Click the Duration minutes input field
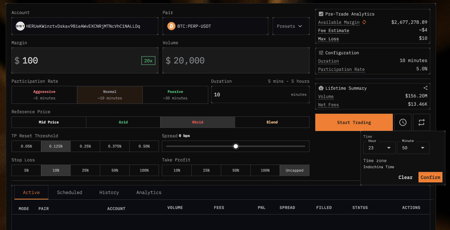This screenshot has height=230, width=450. tap(260, 95)
